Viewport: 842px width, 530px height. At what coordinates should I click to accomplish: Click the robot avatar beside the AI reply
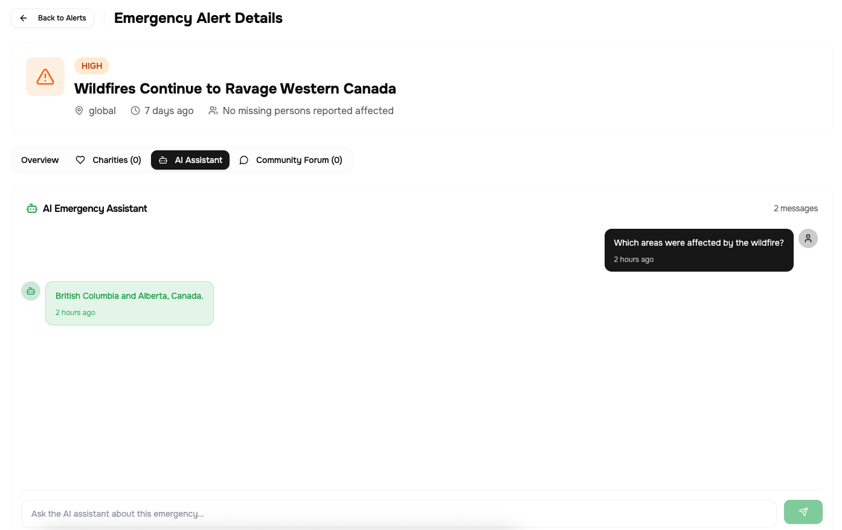[x=31, y=291]
